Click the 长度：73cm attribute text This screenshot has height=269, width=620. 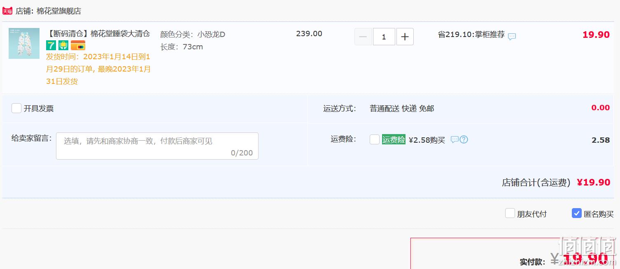tap(182, 47)
